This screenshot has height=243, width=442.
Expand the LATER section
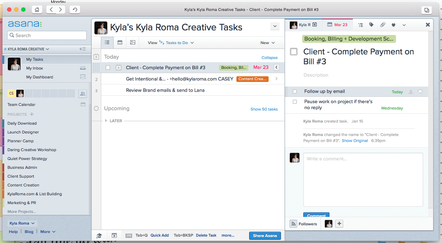tap(106, 121)
